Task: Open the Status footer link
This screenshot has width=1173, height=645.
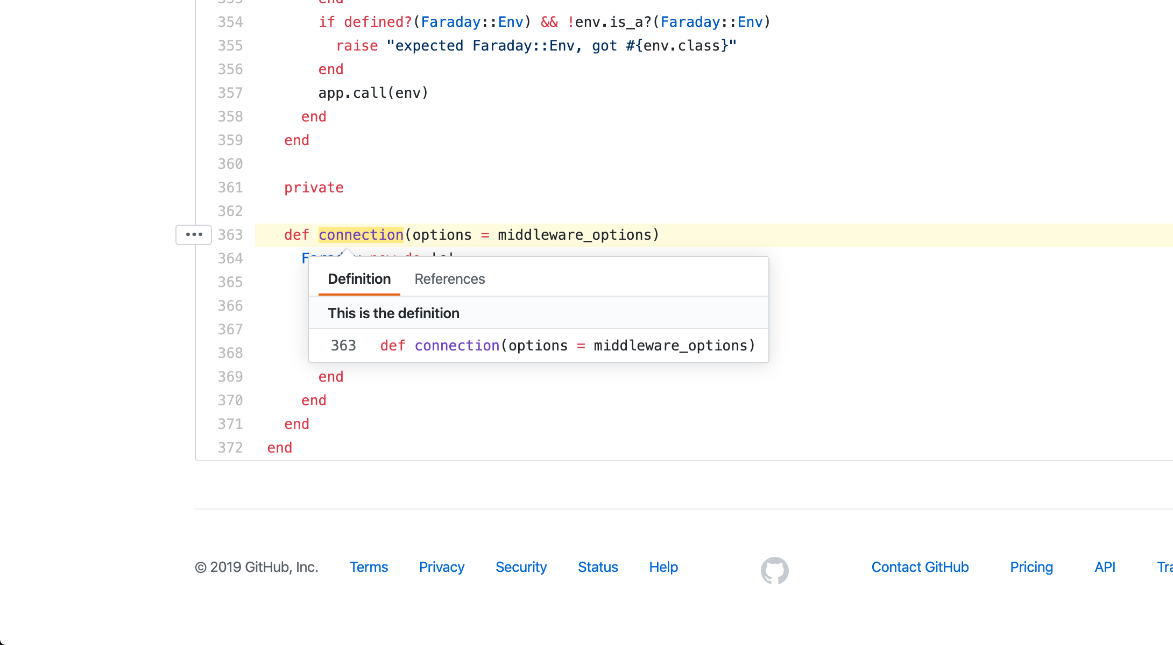Action: click(598, 567)
